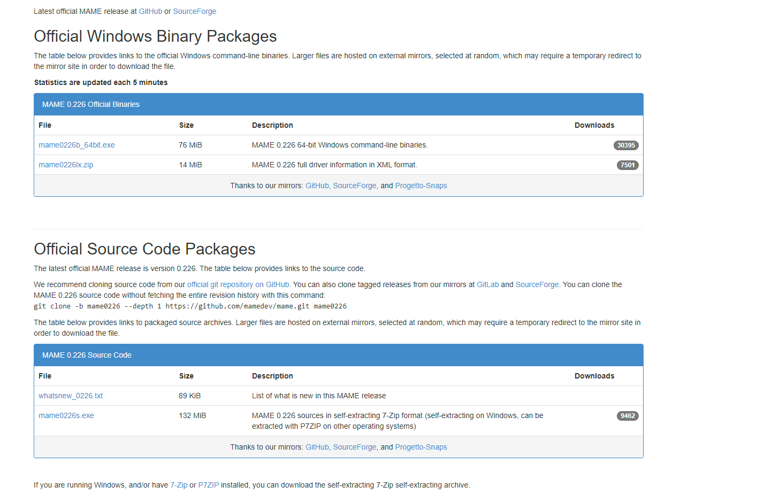Screen dimensions: 780x502
Task: Click Size column header in Official Binaries table
Action: coord(186,125)
